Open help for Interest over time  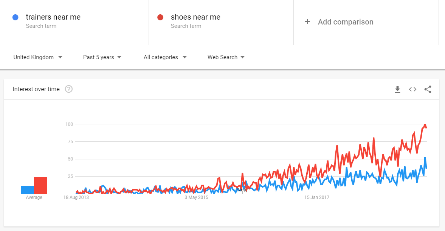coord(69,89)
